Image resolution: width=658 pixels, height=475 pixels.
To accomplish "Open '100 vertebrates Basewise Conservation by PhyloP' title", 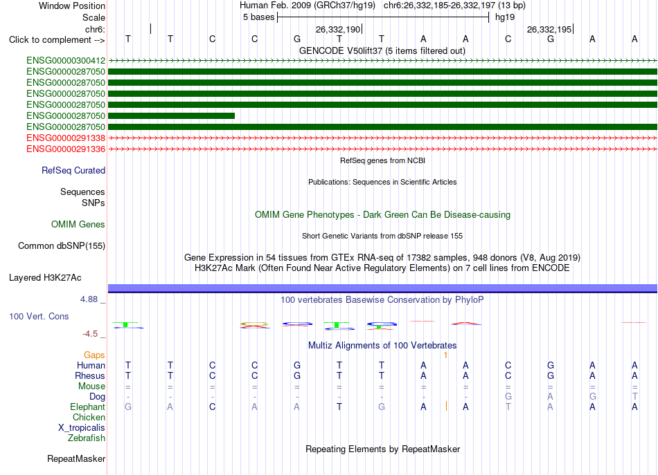I will [x=382, y=300].
